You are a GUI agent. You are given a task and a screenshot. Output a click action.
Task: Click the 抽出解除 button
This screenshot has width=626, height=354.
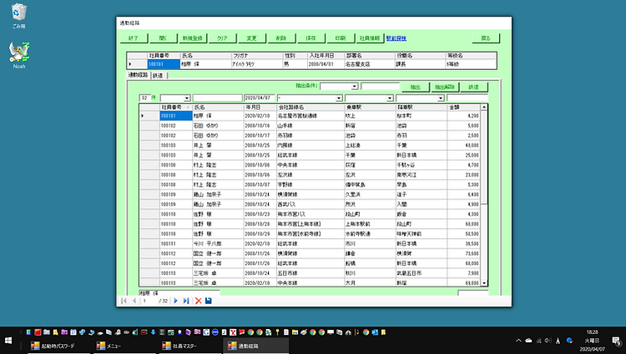point(445,87)
